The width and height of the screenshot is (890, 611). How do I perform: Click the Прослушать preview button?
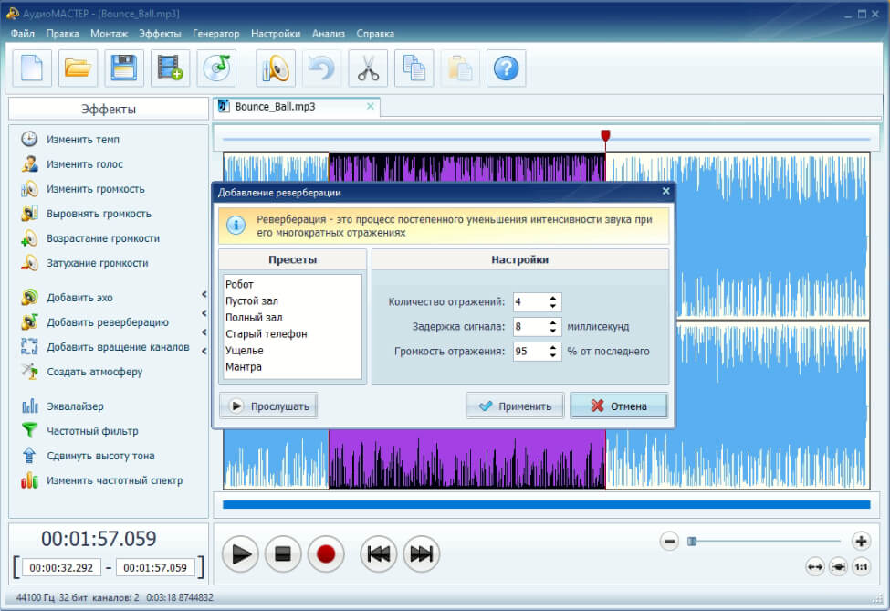[x=267, y=406]
